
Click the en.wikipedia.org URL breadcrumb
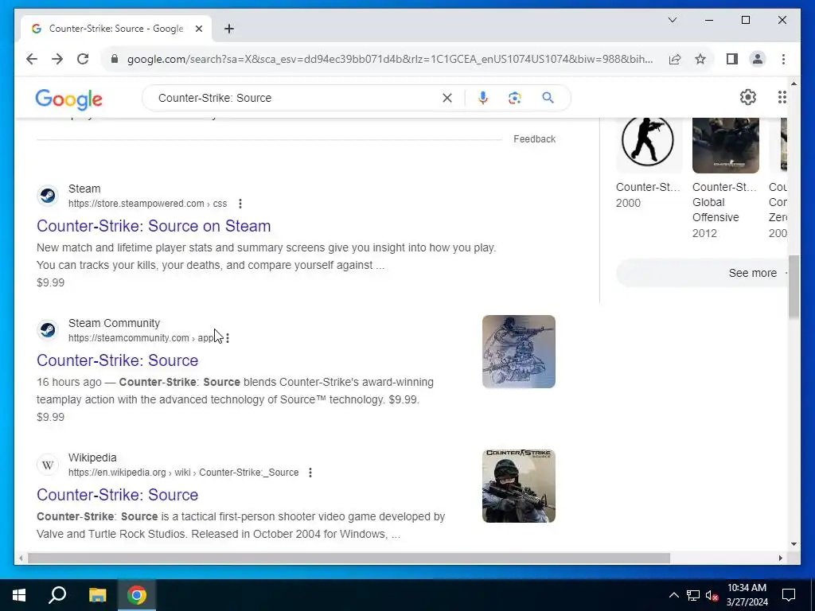[x=184, y=473]
